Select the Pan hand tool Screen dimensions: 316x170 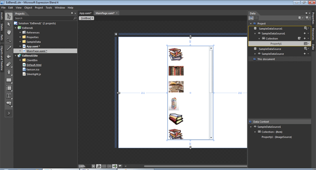click(9, 32)
